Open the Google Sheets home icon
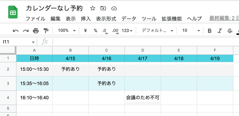Screen dimensions: 239x116 tap(13, 12)
